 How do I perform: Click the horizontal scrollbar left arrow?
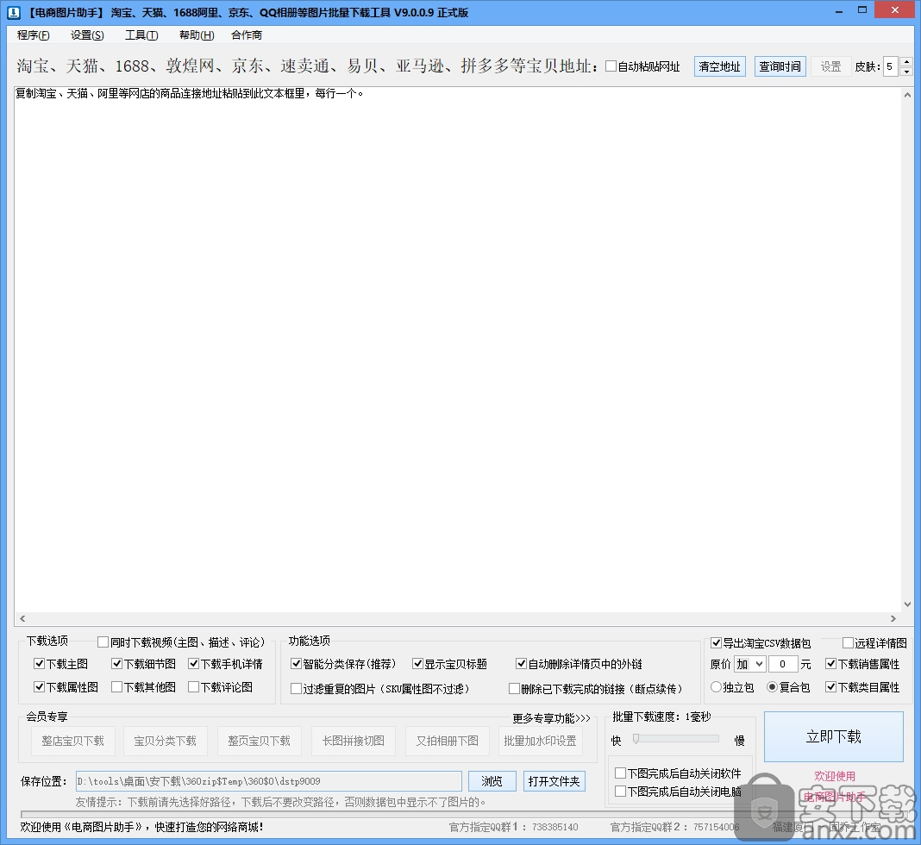pos(22,618)
